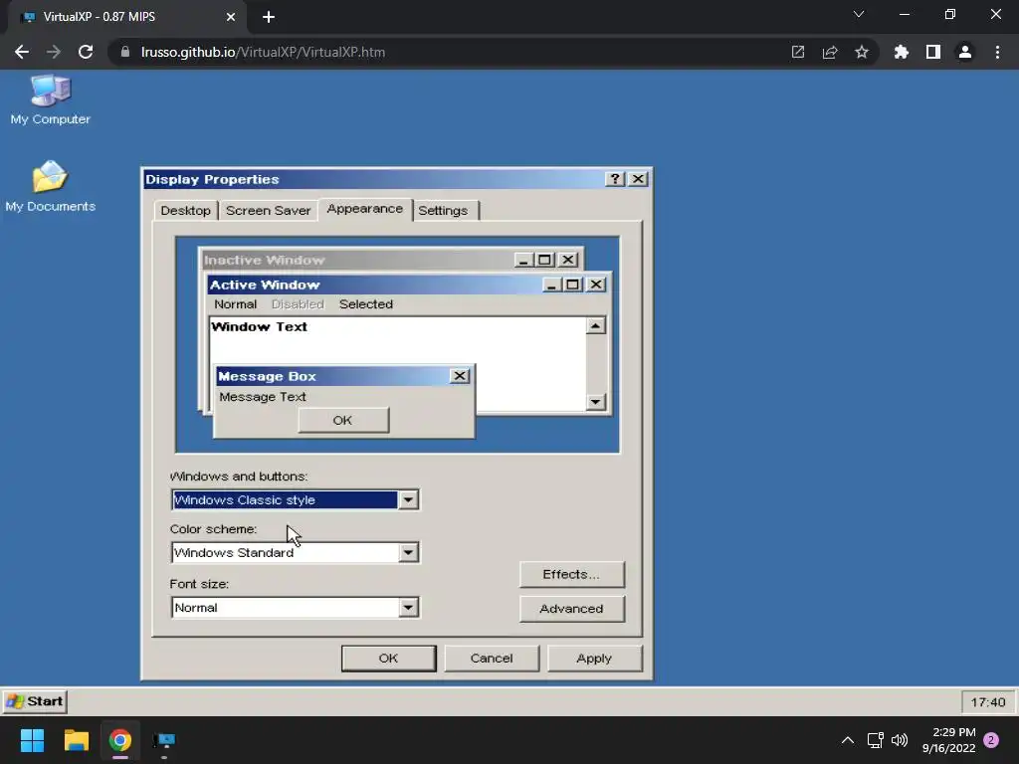Click the Display Properties help question button

[x=614, y=179]
